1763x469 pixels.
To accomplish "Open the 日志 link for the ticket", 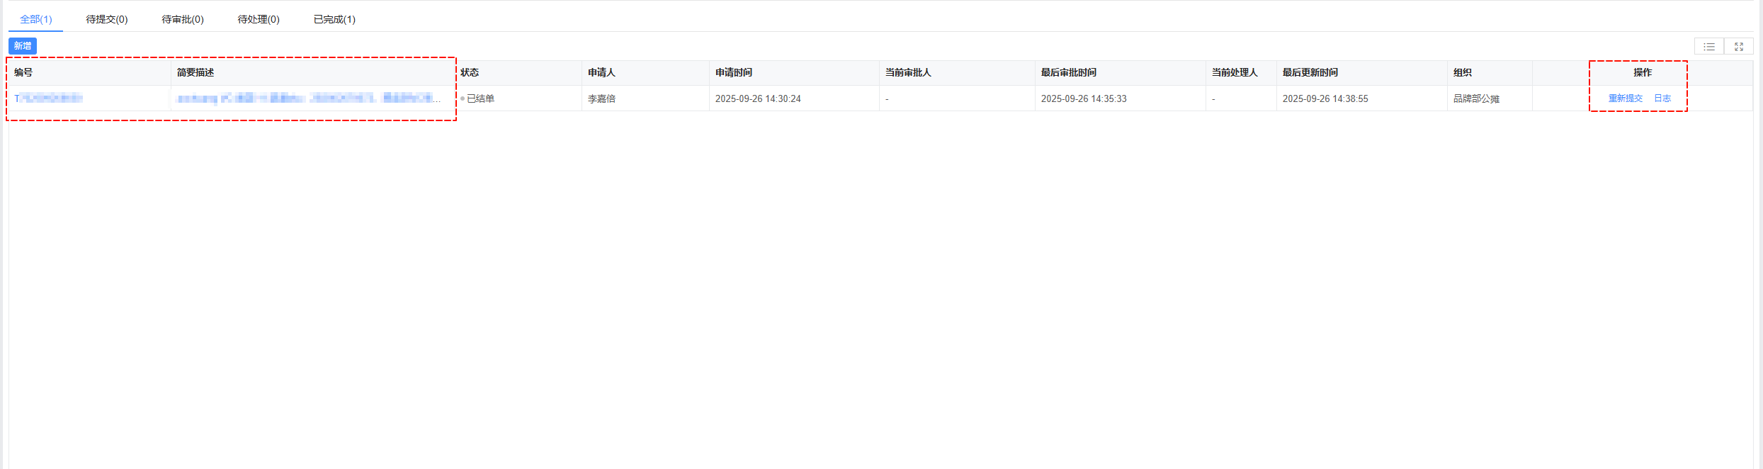I will (1662, 98).
